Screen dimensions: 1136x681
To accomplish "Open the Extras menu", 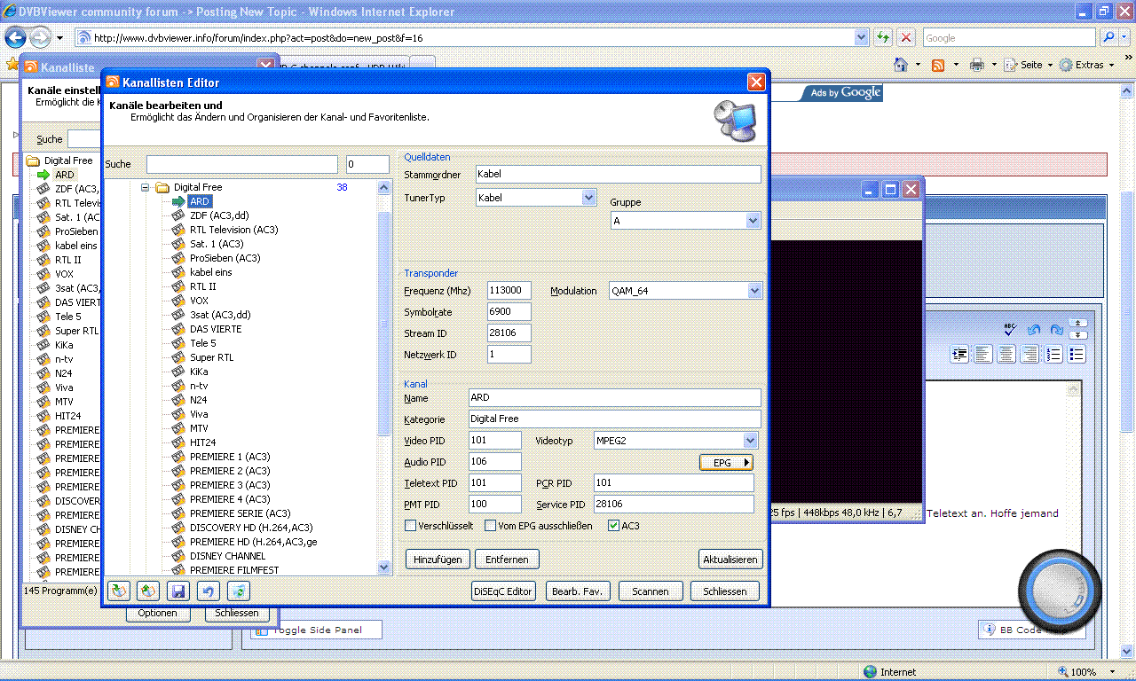I will coord(1089,65).
